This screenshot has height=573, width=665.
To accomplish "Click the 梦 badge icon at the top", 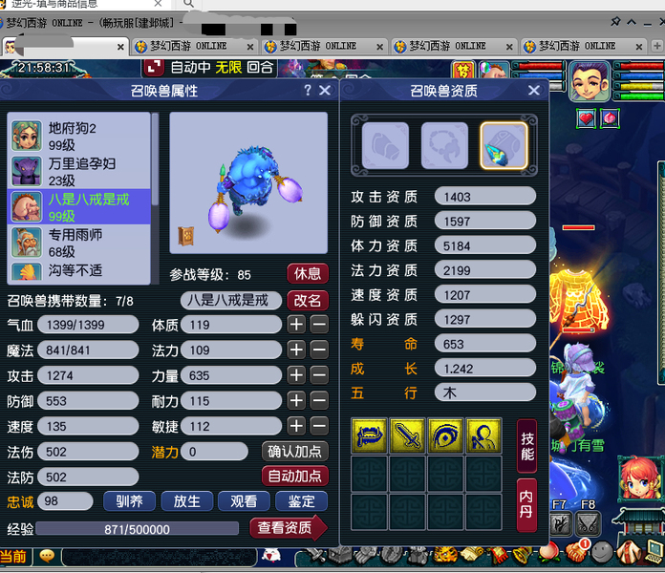I will point(463,71).
